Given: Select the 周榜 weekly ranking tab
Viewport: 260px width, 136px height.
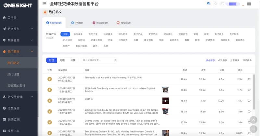Looking at the screenshot, I should tap(62, 60).
